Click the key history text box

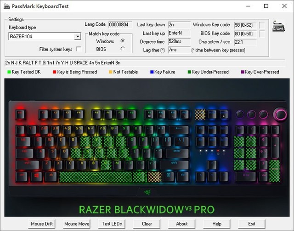tap(145, 63)
